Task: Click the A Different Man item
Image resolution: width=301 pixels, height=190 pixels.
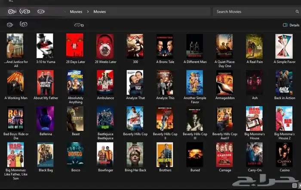Action: [x=195, y=46]
